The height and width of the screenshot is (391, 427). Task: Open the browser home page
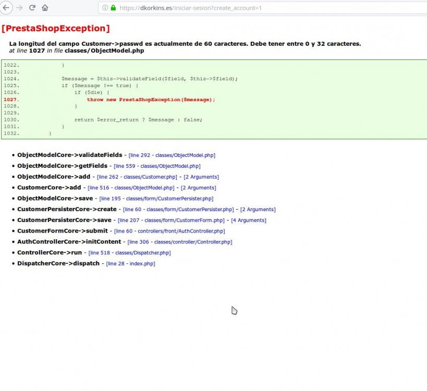pyautogui.click(x=45, y=8)
